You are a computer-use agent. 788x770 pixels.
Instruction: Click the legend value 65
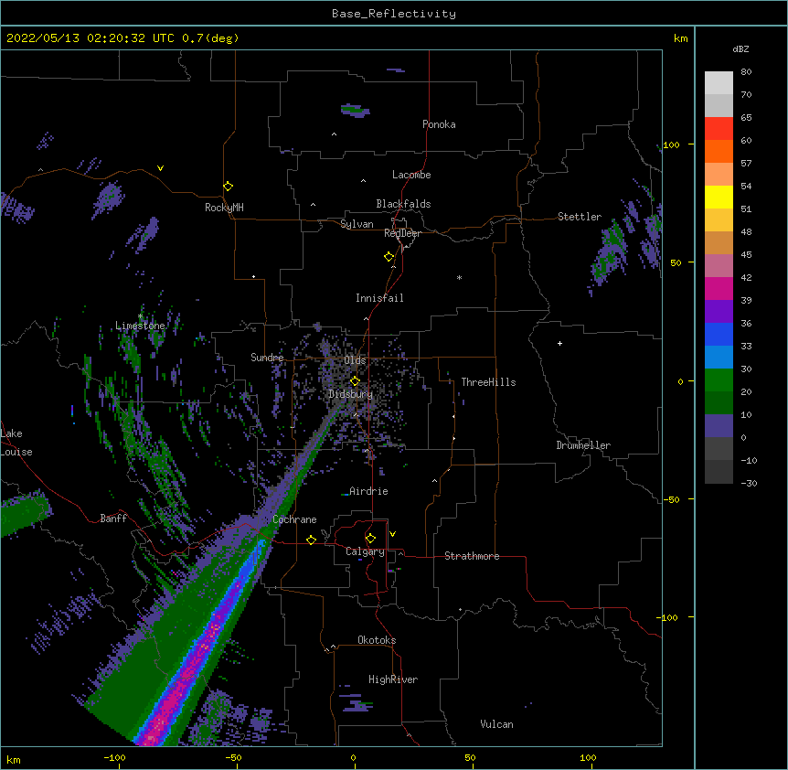746,118
